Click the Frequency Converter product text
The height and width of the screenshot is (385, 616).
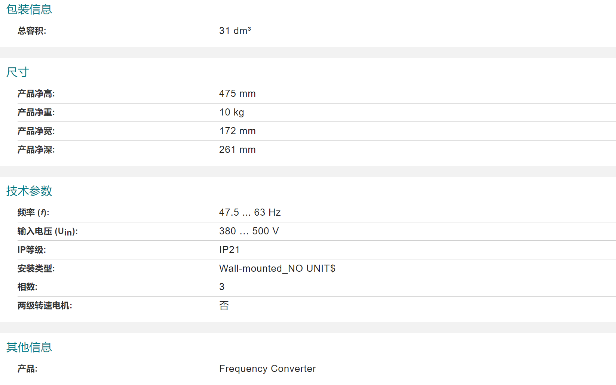pos(267,369)
